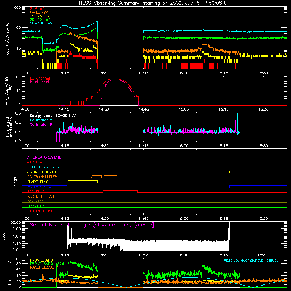The height and width of the screenshot is (291, 291).
Task: Click the HI channel legend label
Action: tap(40, 82)
